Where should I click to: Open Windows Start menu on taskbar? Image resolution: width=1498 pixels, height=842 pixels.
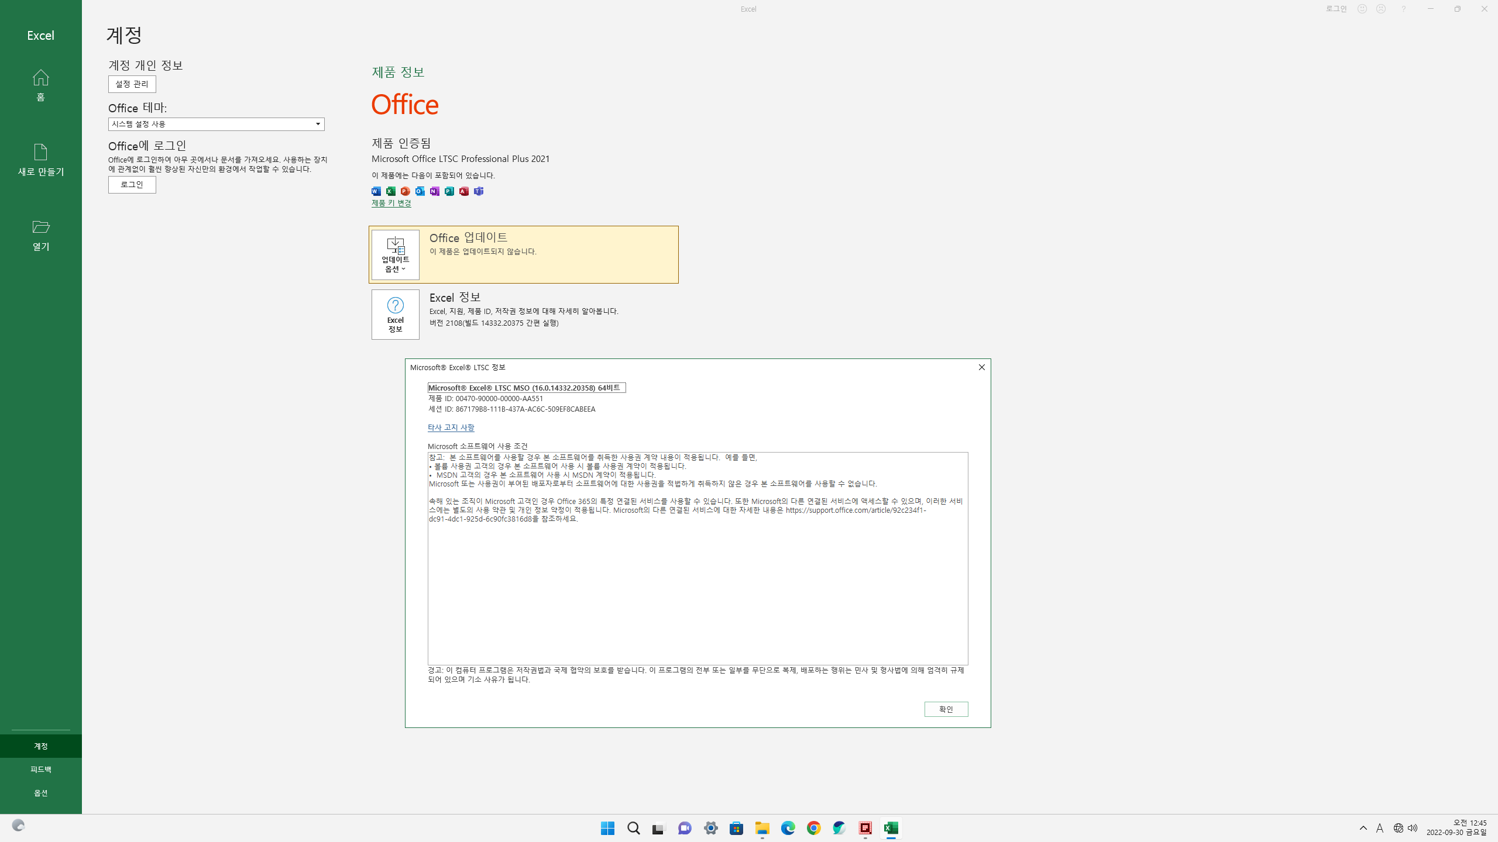(607, 828)
